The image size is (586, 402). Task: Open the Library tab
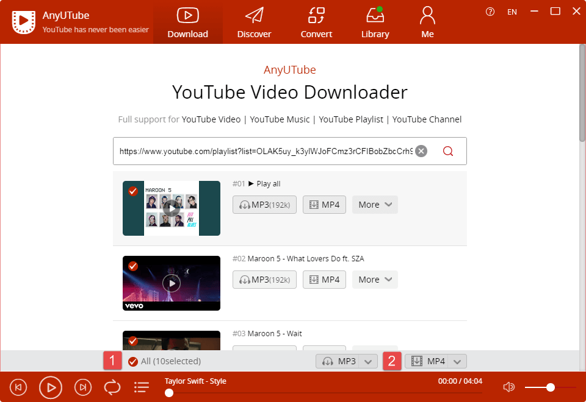coord(375,22)
